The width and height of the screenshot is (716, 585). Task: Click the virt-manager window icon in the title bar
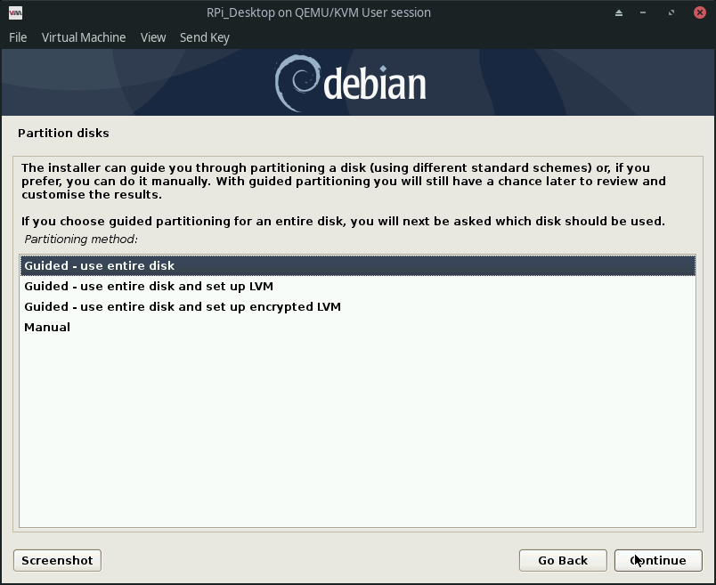point(15,12)
